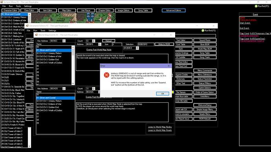Click the Size input field
The width and height of the screenshot is (271, 152).
117,44
